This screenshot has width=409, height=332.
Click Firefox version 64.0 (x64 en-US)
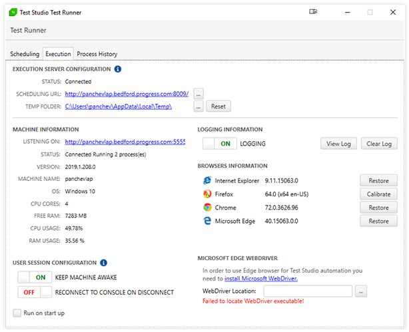[286, 194]
